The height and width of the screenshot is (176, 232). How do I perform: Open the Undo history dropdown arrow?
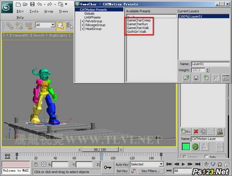44,4
